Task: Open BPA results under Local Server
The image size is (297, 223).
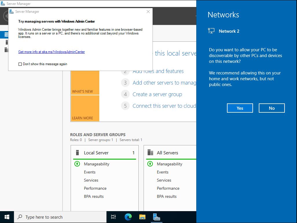Action: (94, 196)
